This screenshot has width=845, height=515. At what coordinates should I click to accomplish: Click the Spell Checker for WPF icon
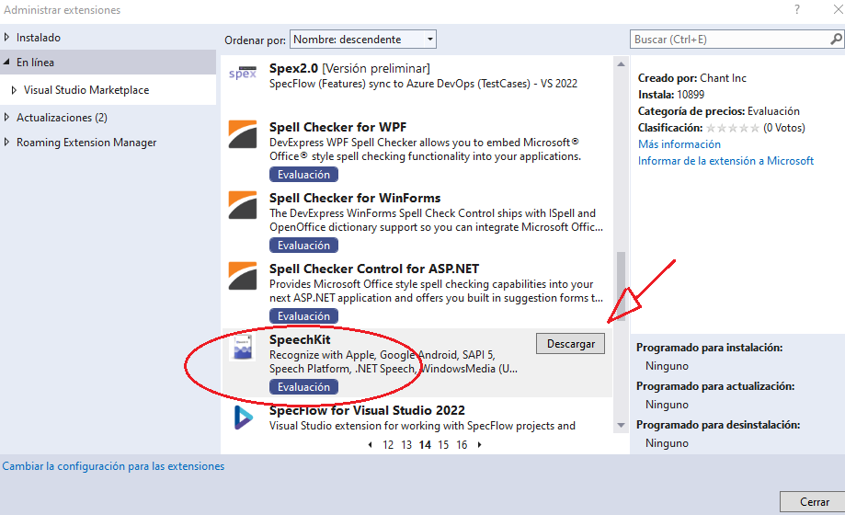[243, 133]
